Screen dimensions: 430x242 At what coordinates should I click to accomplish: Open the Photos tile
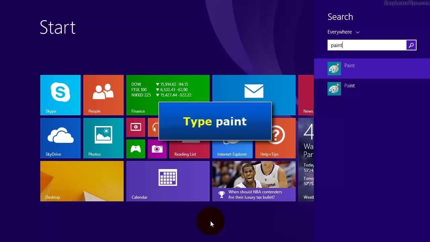(x=103, y=138)
